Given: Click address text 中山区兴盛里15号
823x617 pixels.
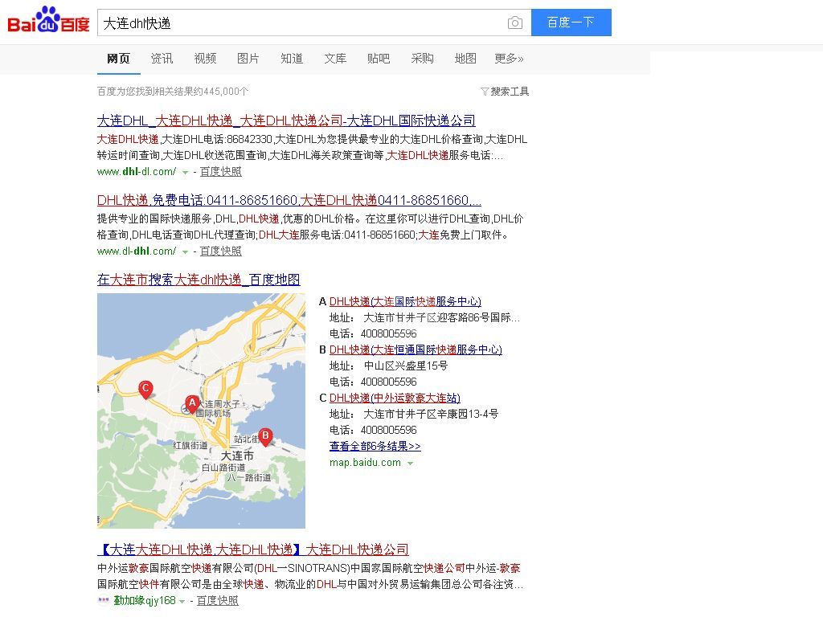Looking at the screenshot, I should [x=406, y=366].
